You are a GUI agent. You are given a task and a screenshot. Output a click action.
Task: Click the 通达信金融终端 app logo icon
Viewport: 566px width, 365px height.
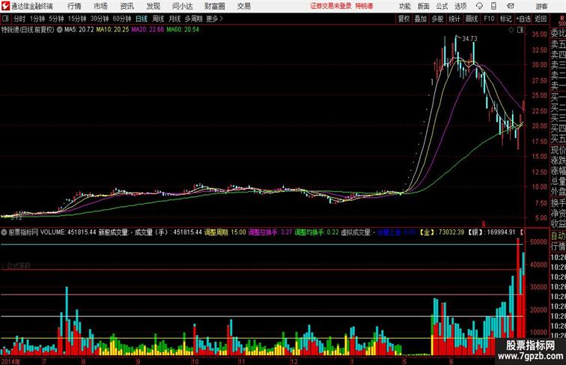coord(5,6)
